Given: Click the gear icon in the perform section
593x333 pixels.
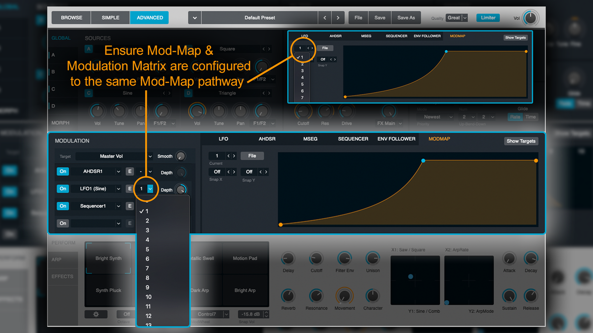Looking at the screenshot, I should [x=96, y=314].
